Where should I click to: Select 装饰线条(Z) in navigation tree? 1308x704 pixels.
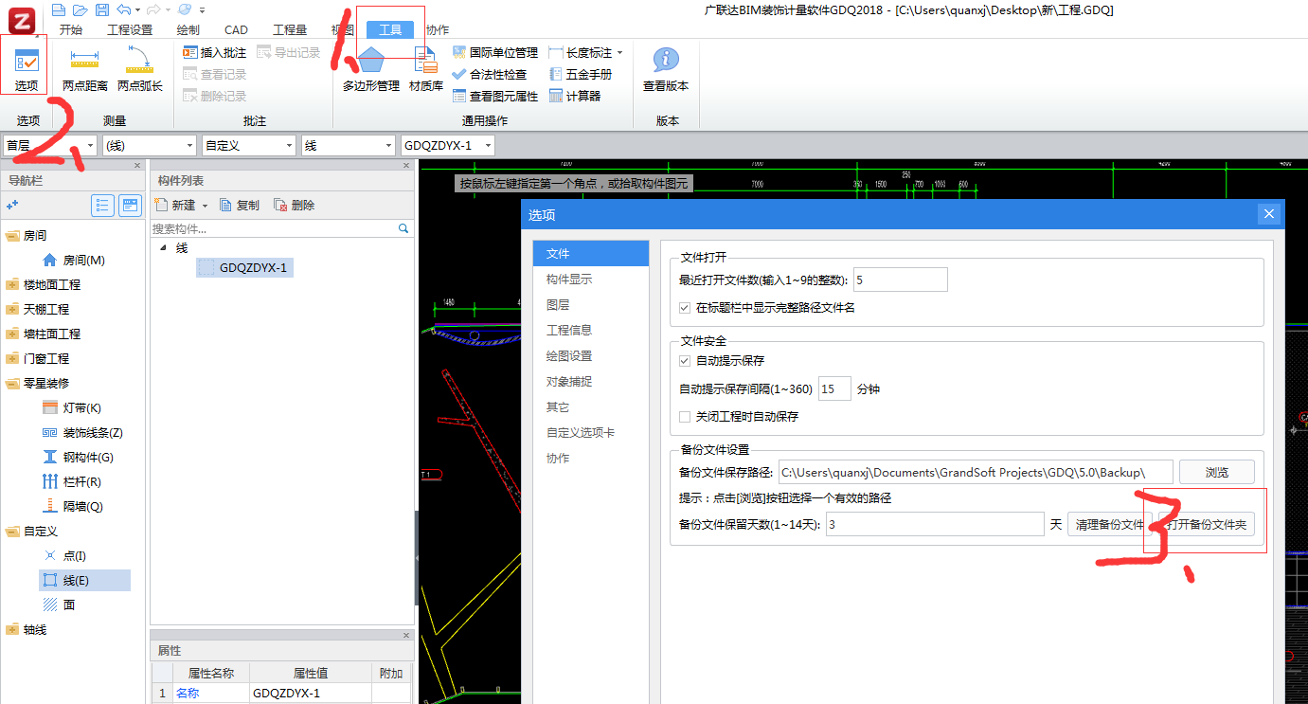point(82,433)
